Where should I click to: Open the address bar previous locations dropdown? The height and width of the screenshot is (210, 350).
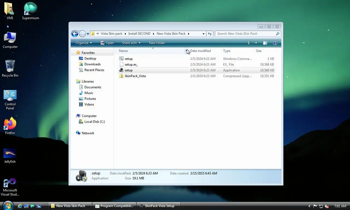click(203, 34)
